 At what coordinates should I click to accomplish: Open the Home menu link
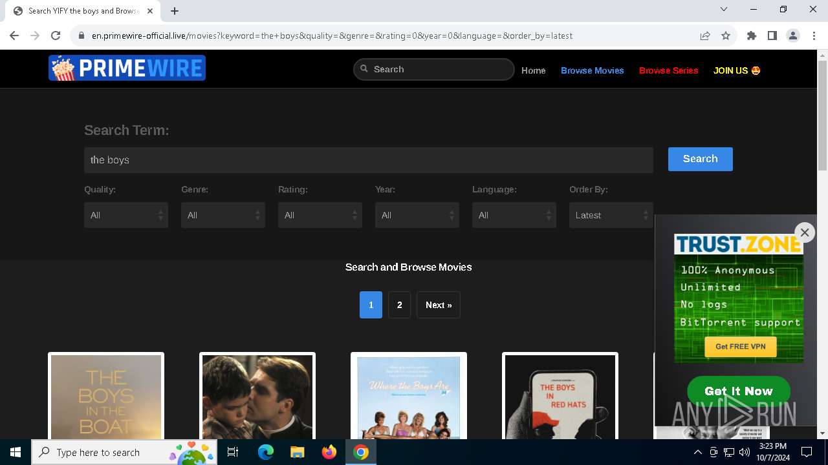click(534, 70)
